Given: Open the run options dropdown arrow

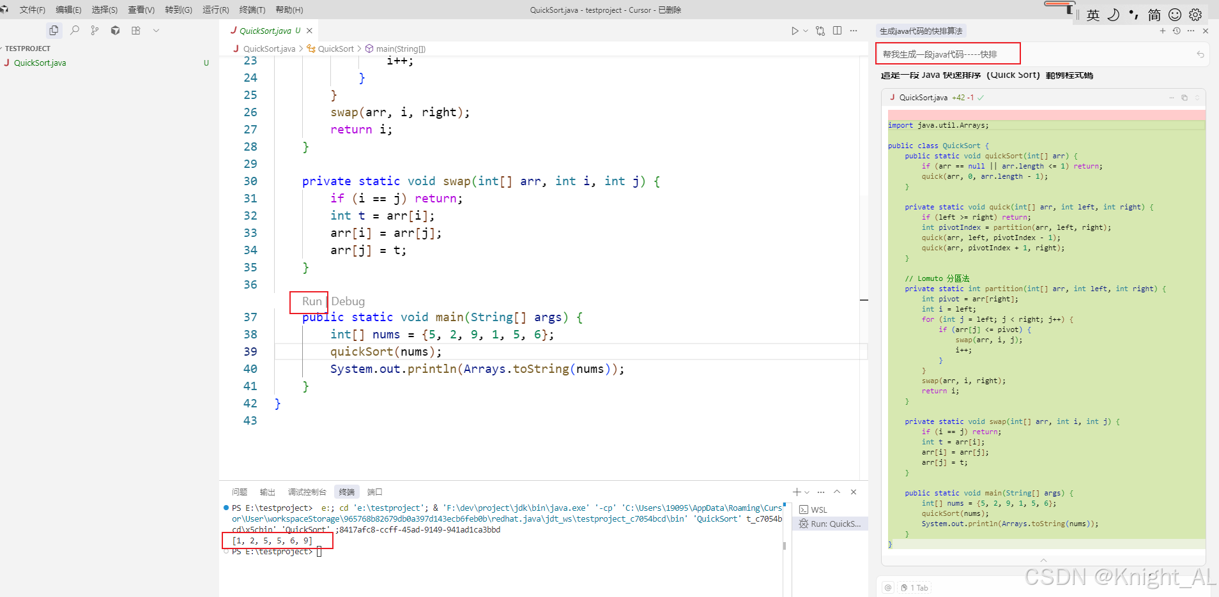Looking at the screenshot, I should tap(806, 31).
